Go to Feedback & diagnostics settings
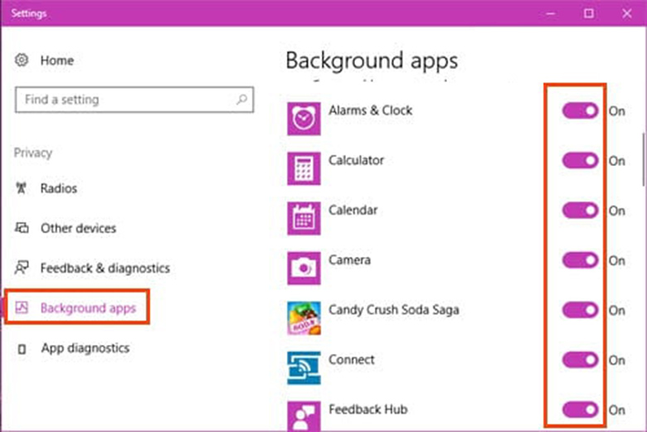This screenshot has height=432, width=647. coord(105,268)
